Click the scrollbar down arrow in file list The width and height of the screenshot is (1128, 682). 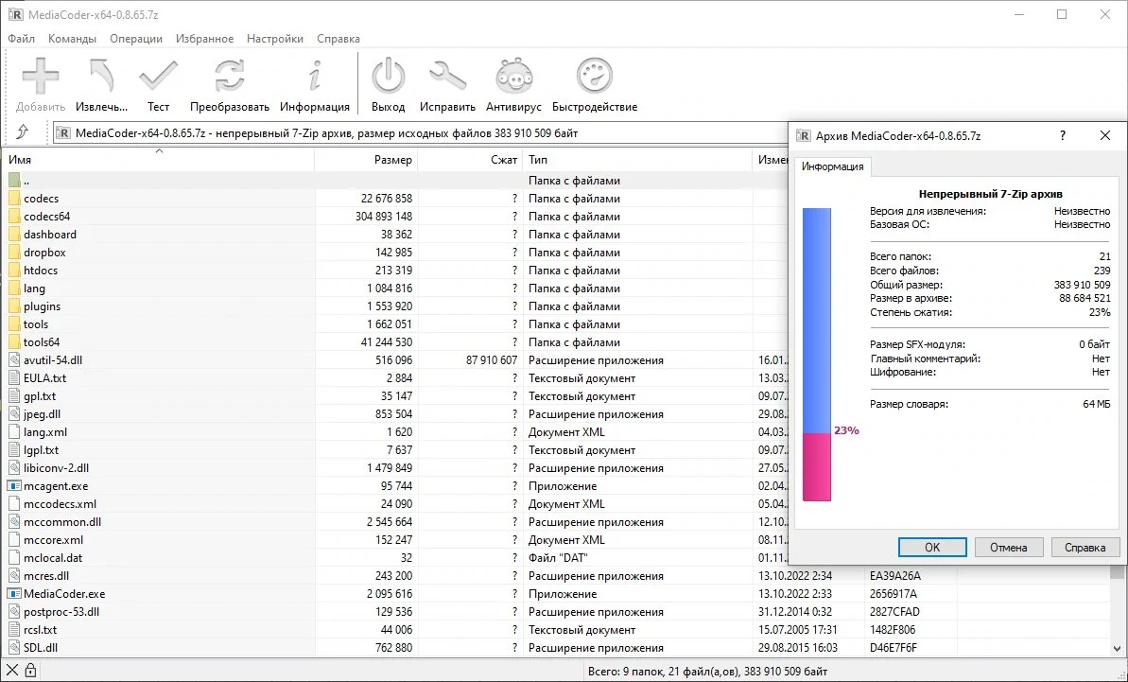click(1117, 649)
